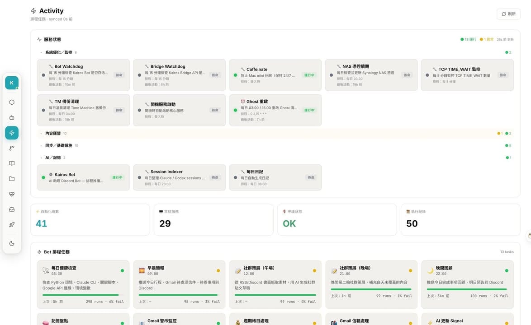Click the 13 tasks count label
This screenshot has width=531, height=325.
(507, 252)
